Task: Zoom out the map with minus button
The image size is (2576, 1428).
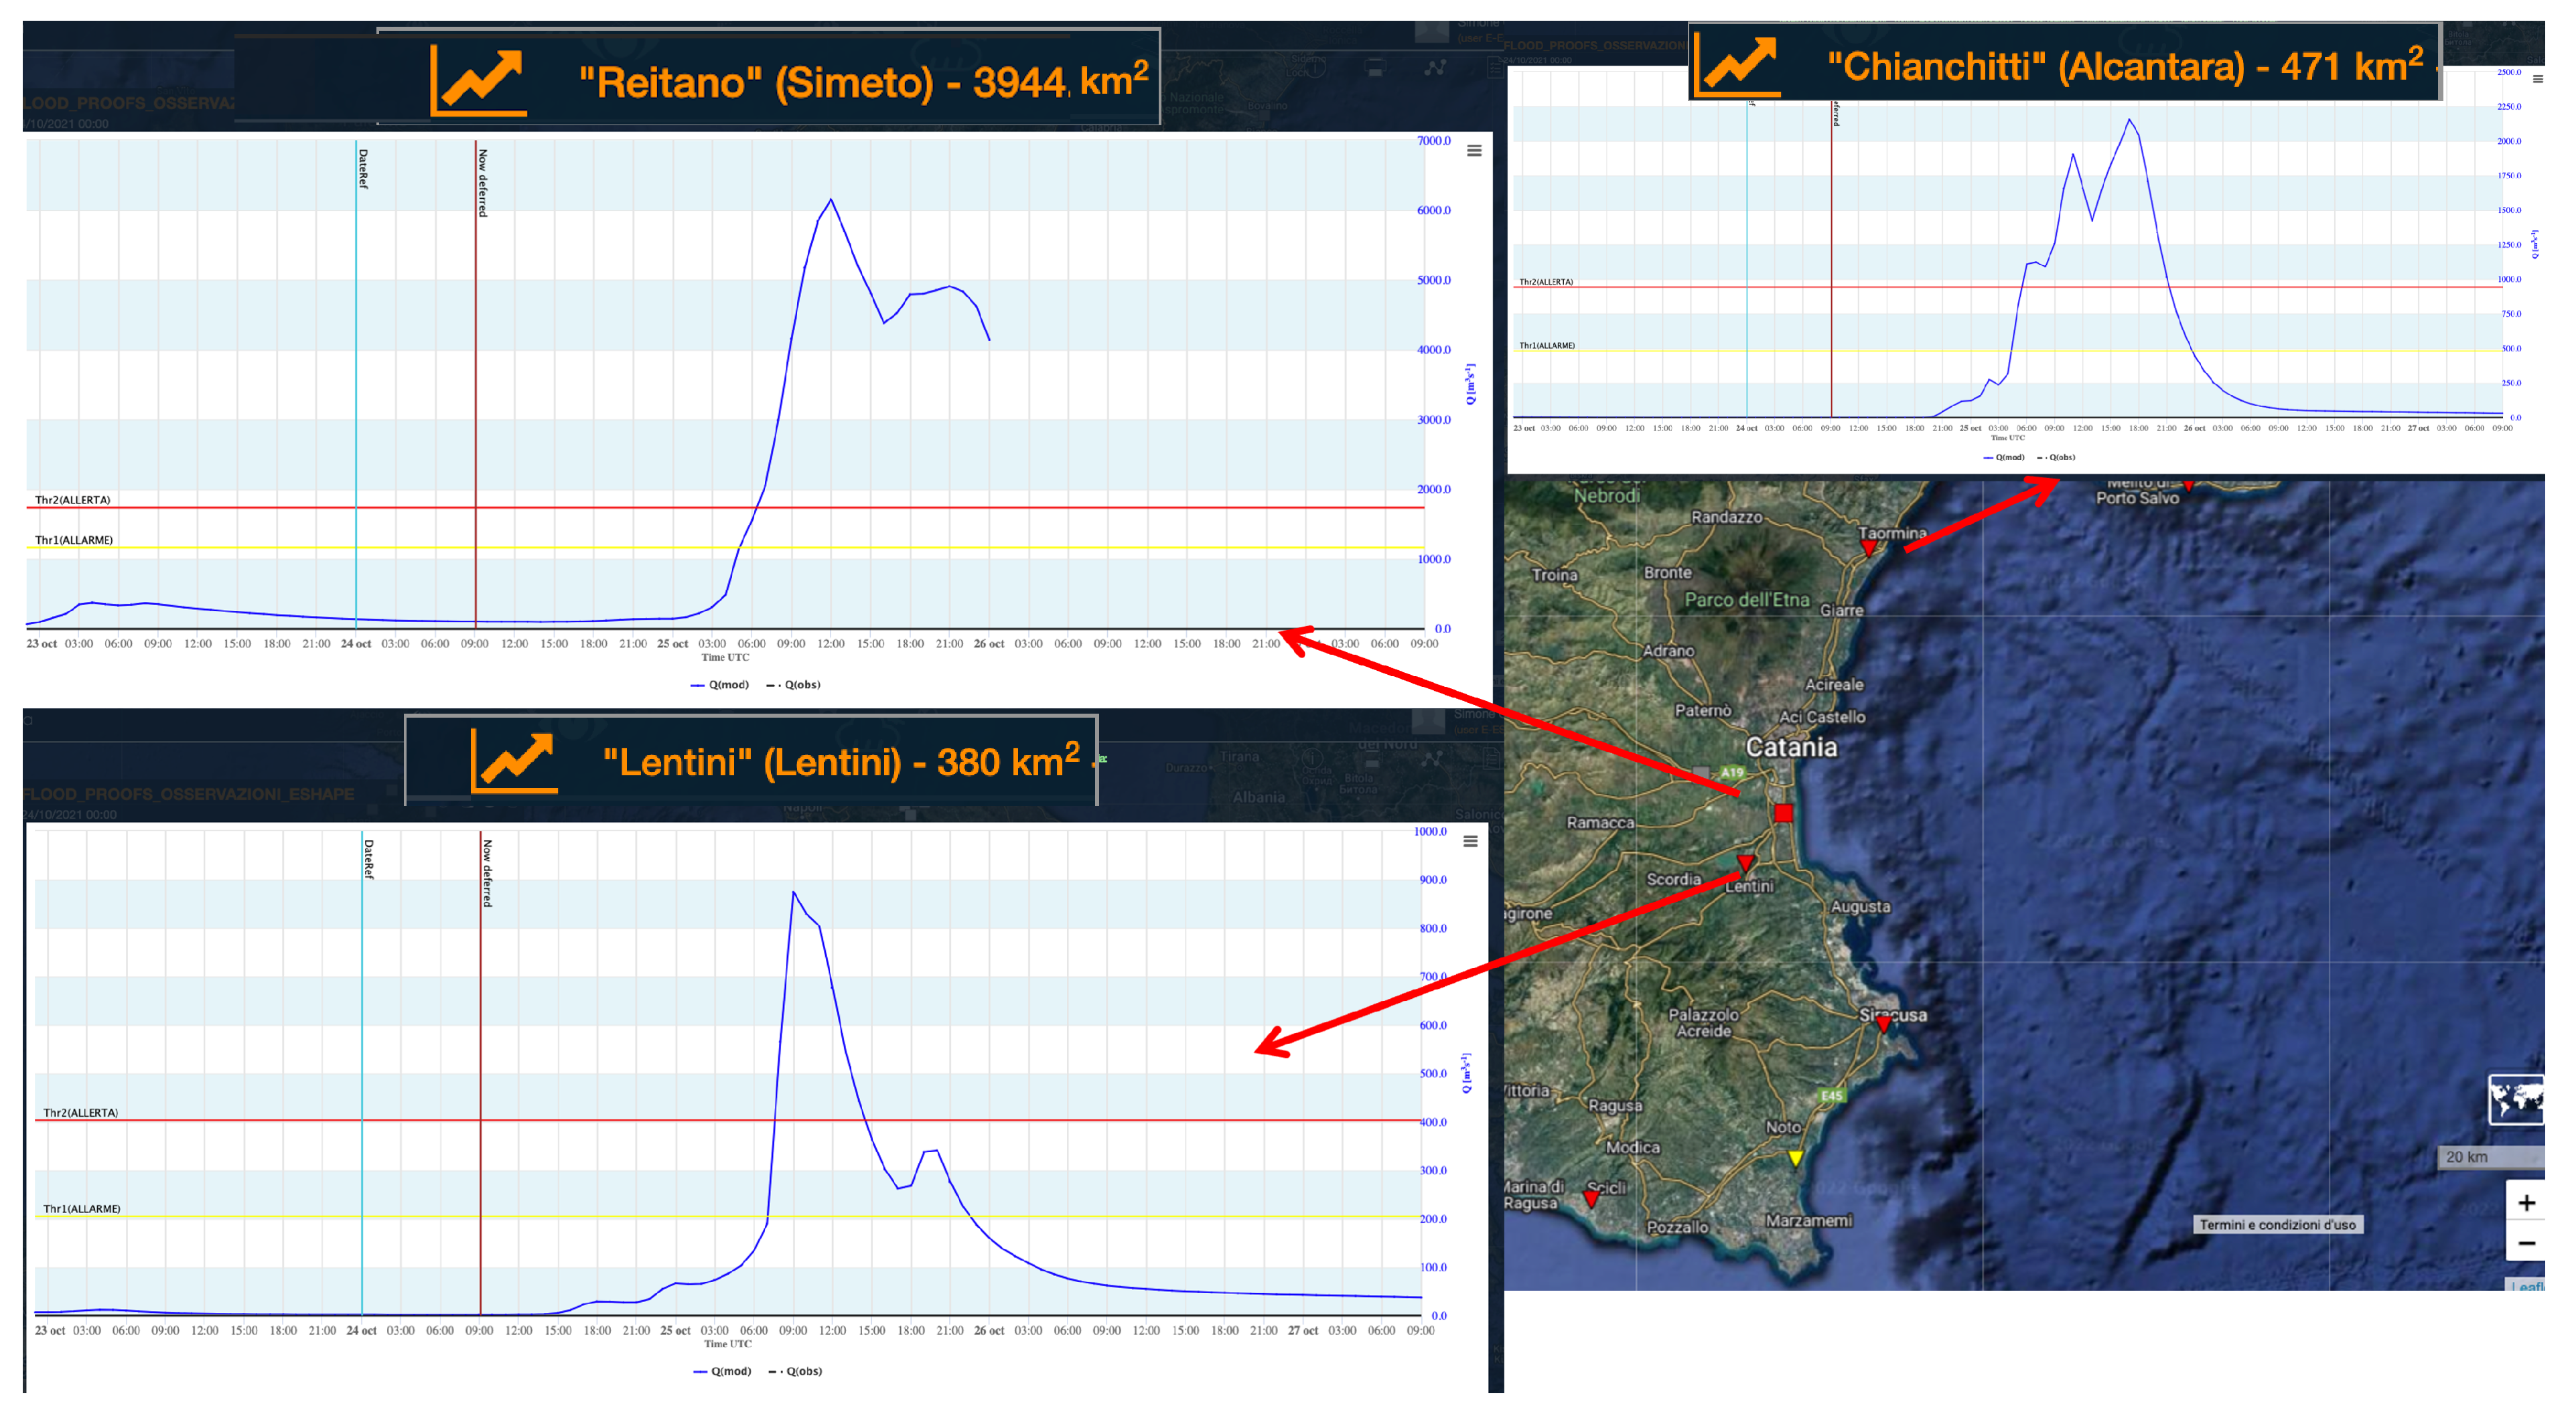Action: coord(2526,1244)
